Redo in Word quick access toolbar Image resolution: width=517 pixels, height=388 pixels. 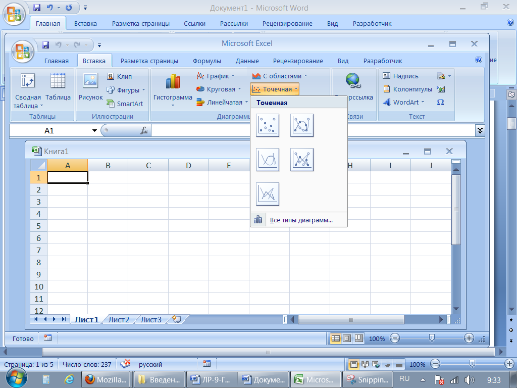(69, 7)
